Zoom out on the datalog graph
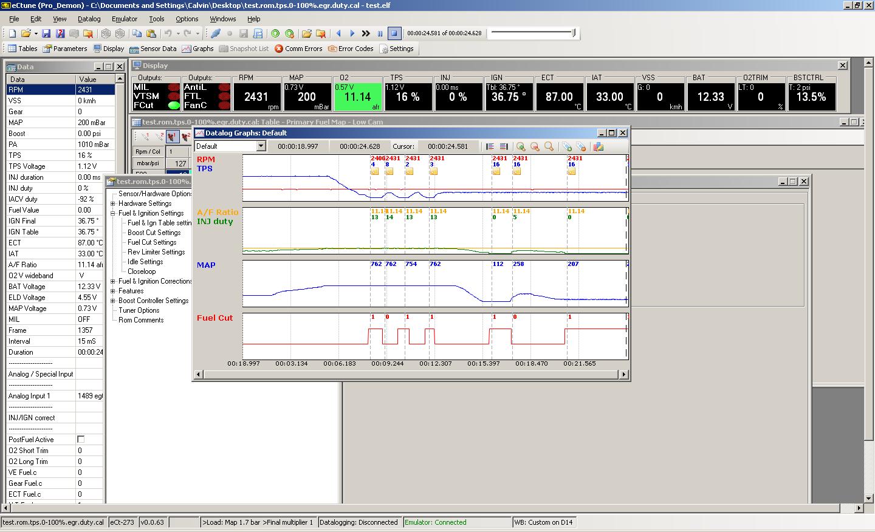 [535, 146]
